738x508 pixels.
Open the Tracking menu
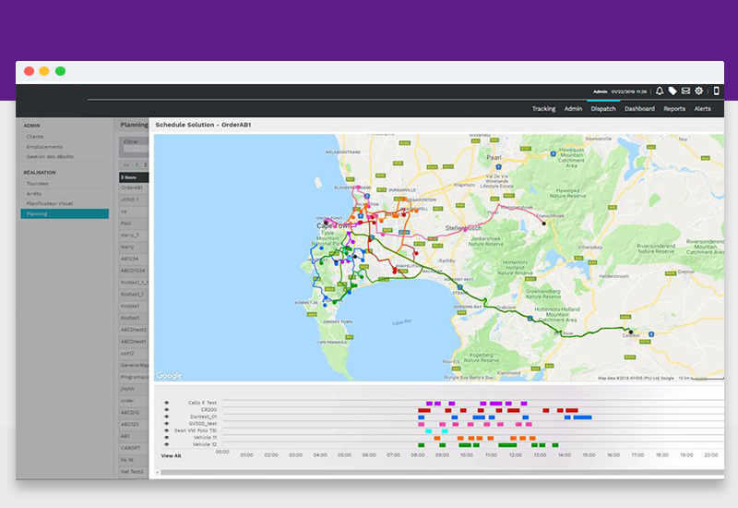543,109
